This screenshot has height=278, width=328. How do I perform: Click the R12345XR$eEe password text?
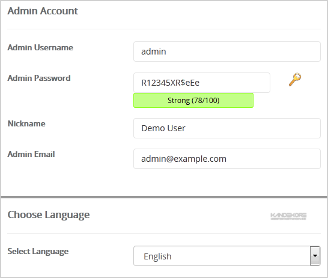[x=170, y=83]
